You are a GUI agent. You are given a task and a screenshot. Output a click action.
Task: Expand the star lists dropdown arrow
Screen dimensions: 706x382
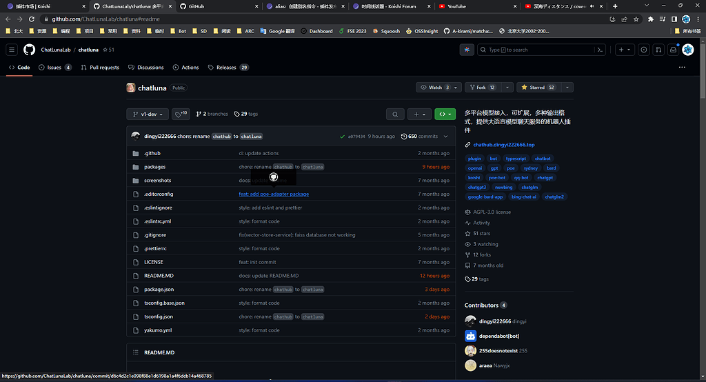pos(567,88)
